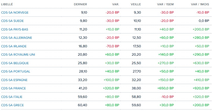Click the CDS-5A SUEDE link
Screen dimensions: 212x111
[12, 21]
